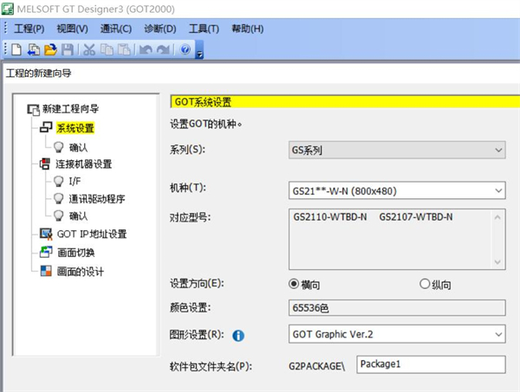
Task: Click the GOT系统设置 yellow header
Action: [345, 101]
